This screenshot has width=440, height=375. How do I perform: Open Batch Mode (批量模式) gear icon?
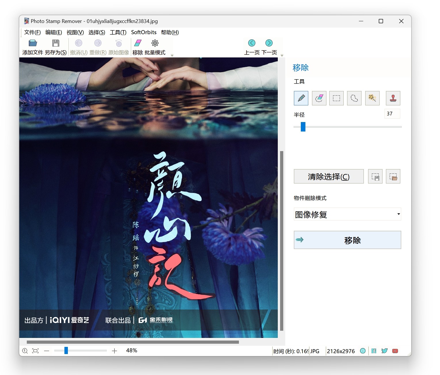click(155, 43)
